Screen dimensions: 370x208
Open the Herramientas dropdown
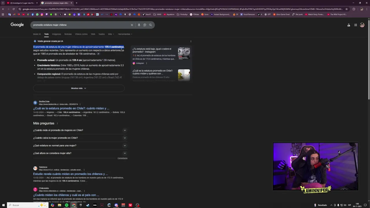(x=125, y=34)
